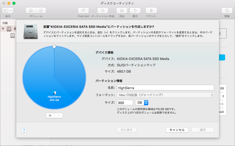This screenshot has width=235, height=146.
Task: Click the partition creation toolbar icon
Action: 103,10
